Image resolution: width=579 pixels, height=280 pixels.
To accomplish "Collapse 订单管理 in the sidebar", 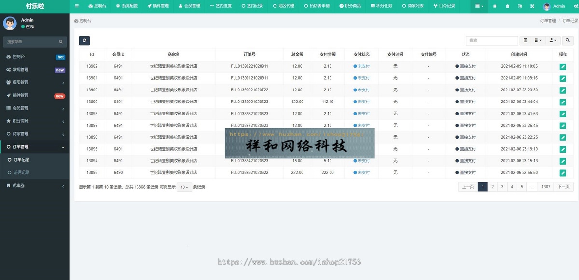I will click(x=35, y=147).
